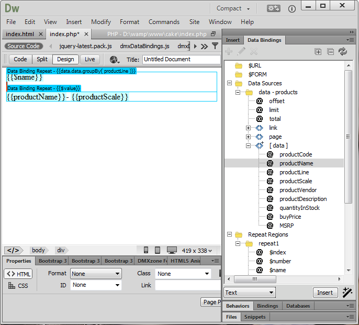The height and width of the screenshot is (325, 359).
Task: Expand all nodes icon in Data Bindings
Action: tap(318, 52)
